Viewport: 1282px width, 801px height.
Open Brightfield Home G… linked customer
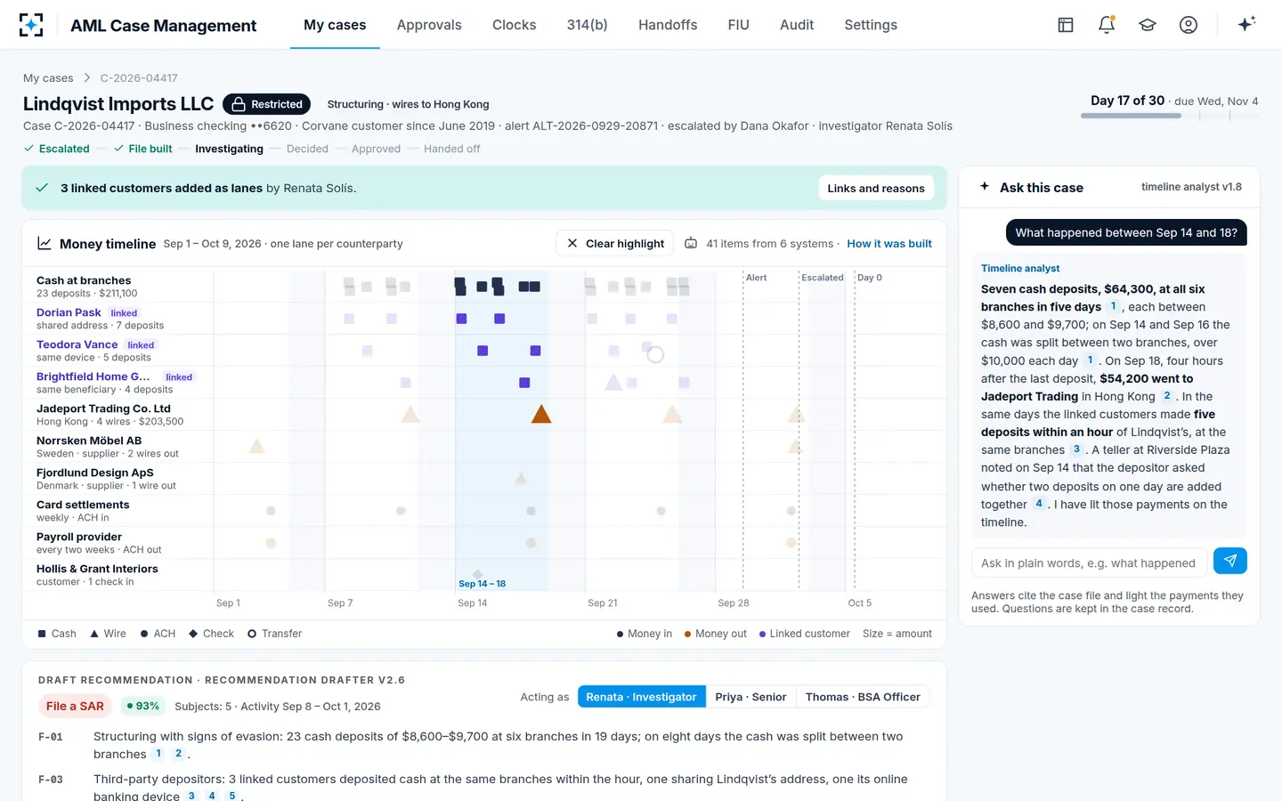[x=93, y=376]
